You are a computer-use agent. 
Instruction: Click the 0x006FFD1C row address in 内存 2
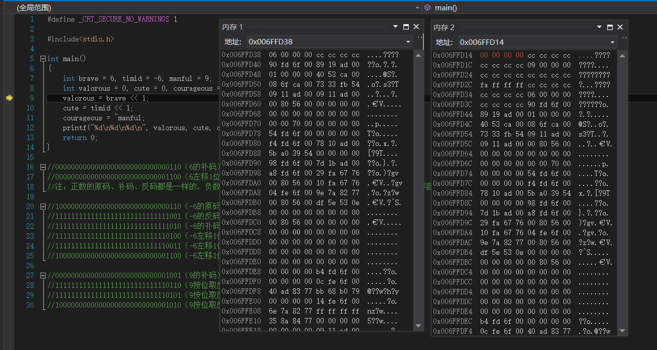(453, 65)
